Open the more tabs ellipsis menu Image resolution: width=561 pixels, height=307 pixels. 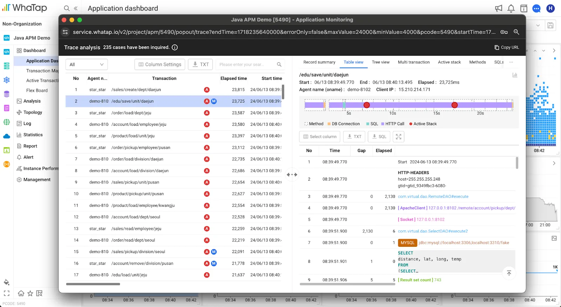[x=511, y=62]
